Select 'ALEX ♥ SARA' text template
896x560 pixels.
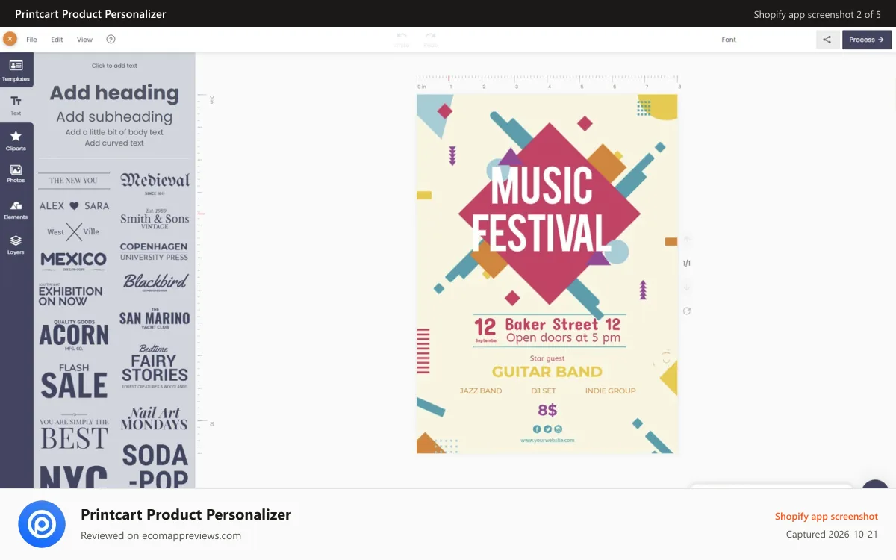pos(74,205)
